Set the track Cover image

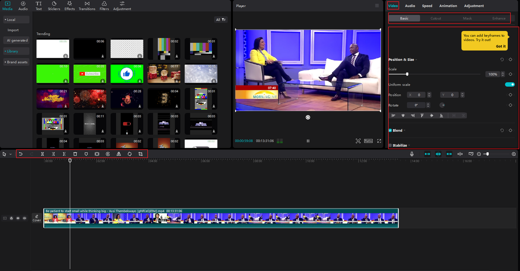click(x=37, y=218)
